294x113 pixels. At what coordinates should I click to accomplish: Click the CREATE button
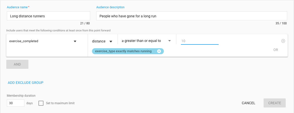[274, 103]
